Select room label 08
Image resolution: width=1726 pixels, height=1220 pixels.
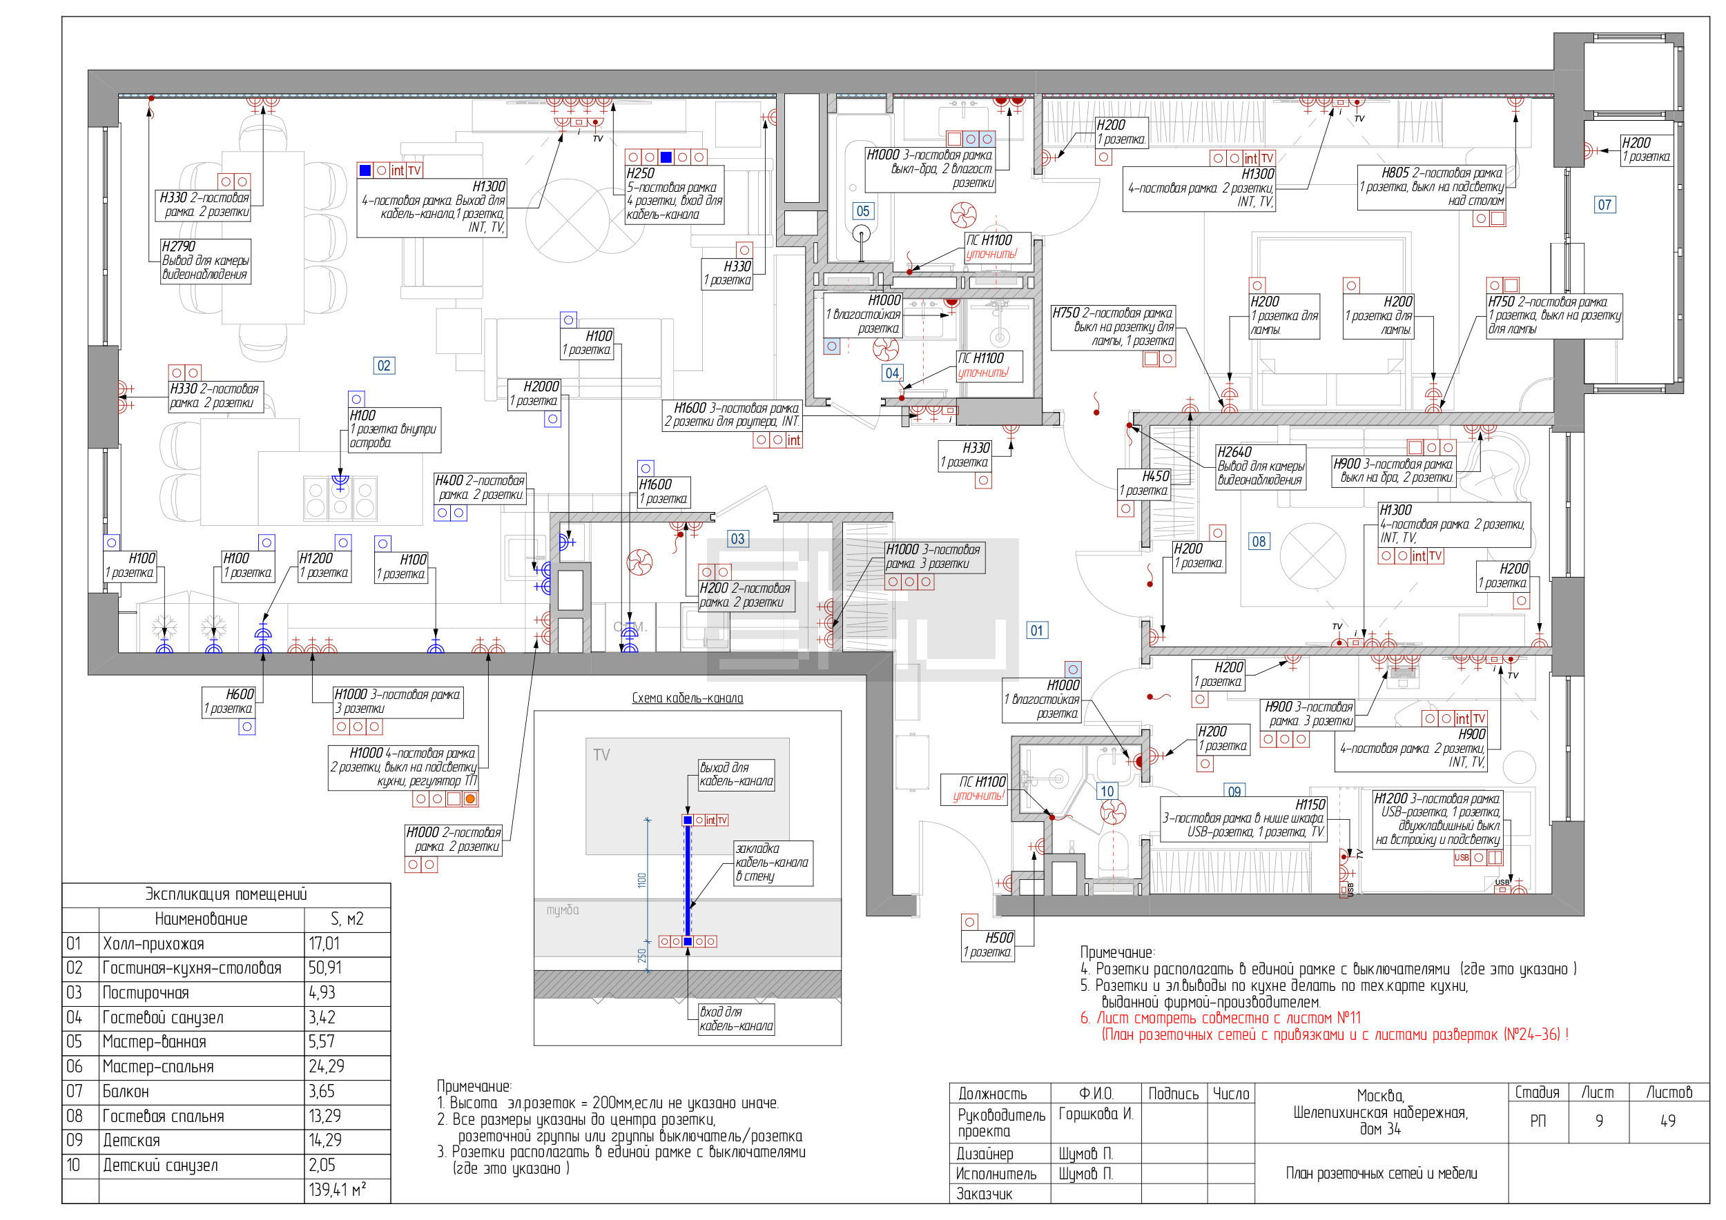(x=1259, y=541)
